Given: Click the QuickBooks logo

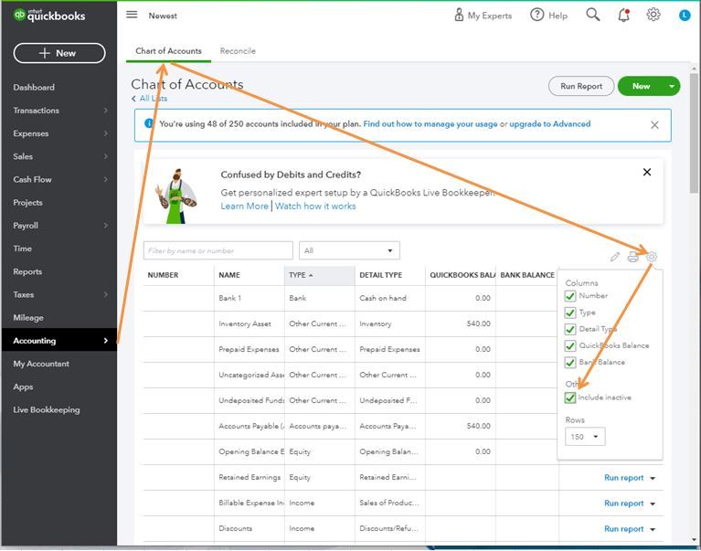Looking at the screenshot, I should click(x=48, y=16).
